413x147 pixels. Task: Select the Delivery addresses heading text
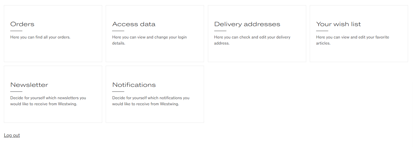pyautogui.click(x=247, y=24)
